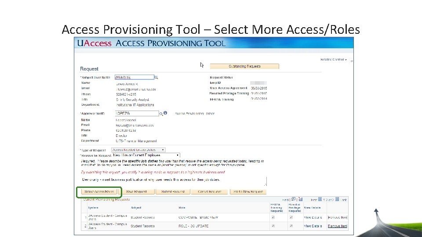Open View Details for ROLE UPDATE row

pos(313,226)
